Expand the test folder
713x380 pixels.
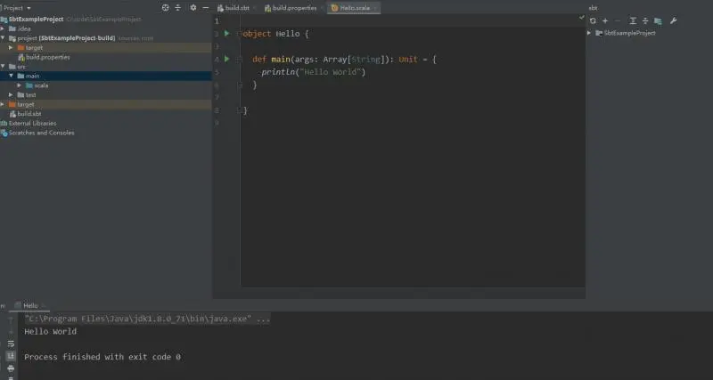pyautogui.click(x=11, y=95)
